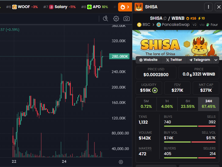Open the three-dot more options menu
This screenshot has height=167, width=222.
pos(208,7)
